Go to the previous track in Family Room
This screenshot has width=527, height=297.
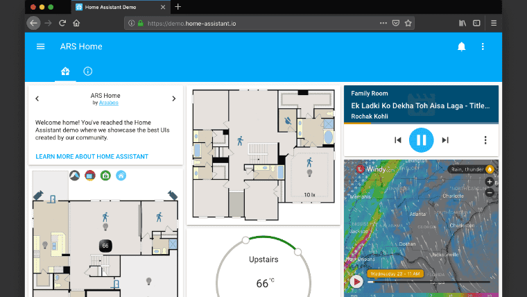pos(398,140)
